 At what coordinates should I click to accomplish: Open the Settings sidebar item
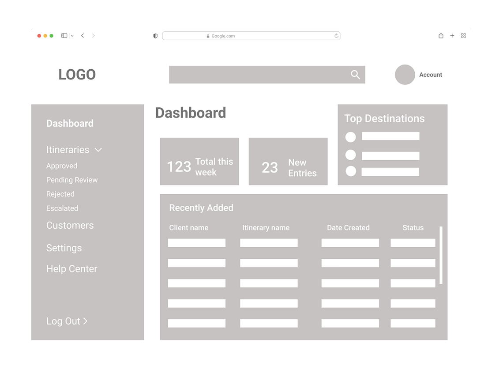[x=64, y=248]
